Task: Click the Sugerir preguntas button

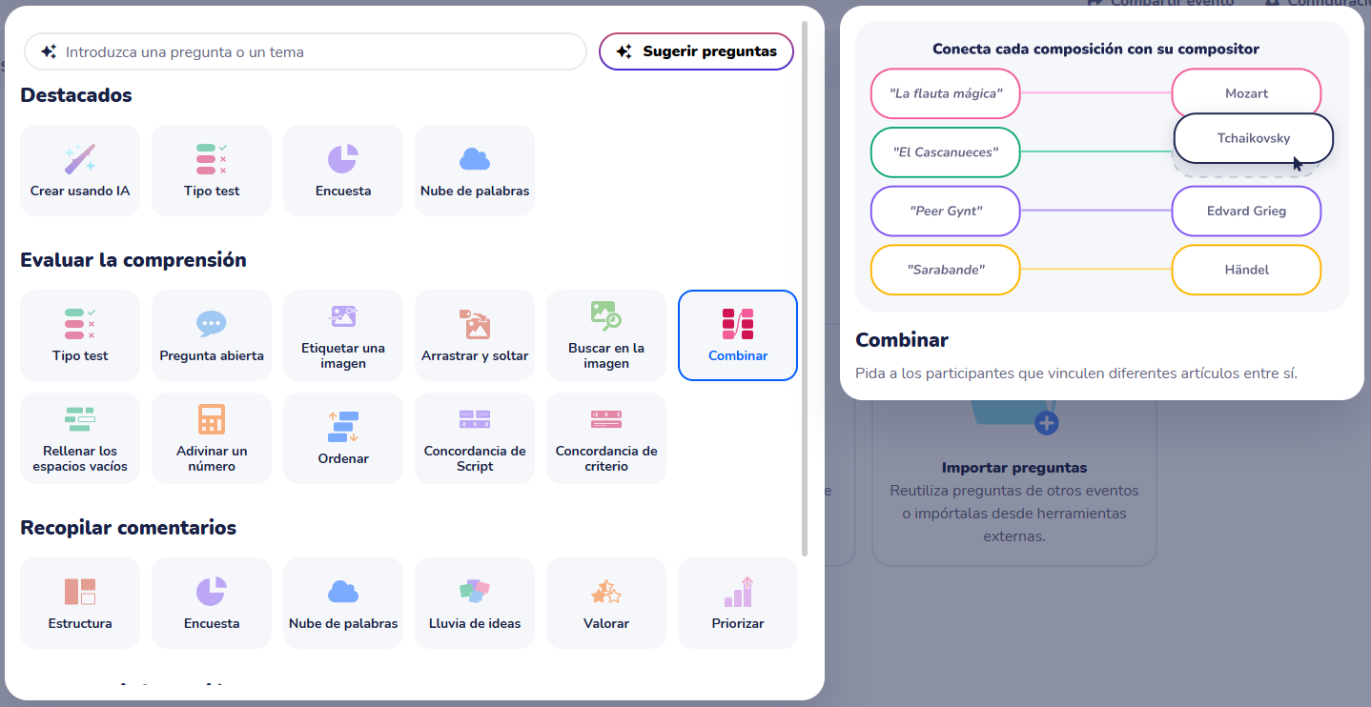Action: click(696, 51)
